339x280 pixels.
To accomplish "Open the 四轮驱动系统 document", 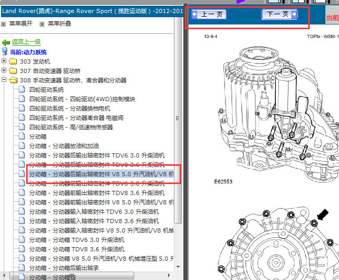I will (46, 90).
